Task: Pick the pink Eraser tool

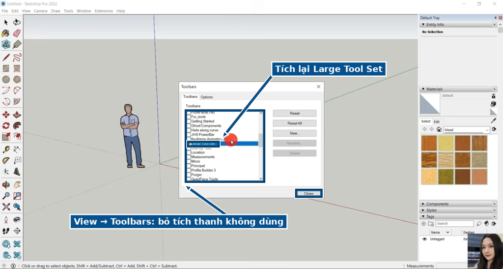Action: point(17,33)
